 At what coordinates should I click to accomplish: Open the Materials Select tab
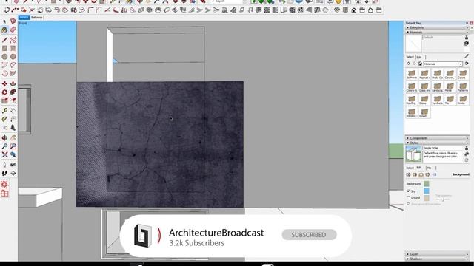tap(410, 57)
